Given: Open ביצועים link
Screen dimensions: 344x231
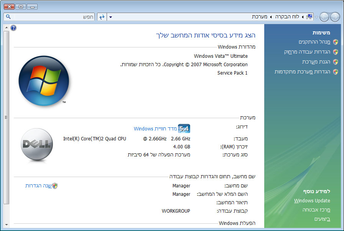Looking at the screenshot, I should coord(322,219).
